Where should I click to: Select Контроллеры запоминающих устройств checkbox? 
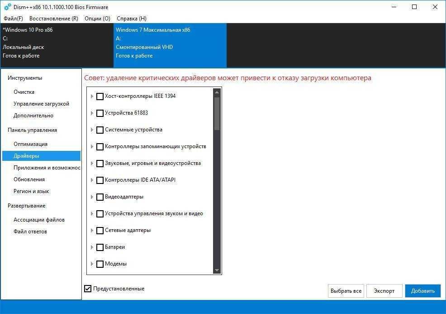[100, 147]
